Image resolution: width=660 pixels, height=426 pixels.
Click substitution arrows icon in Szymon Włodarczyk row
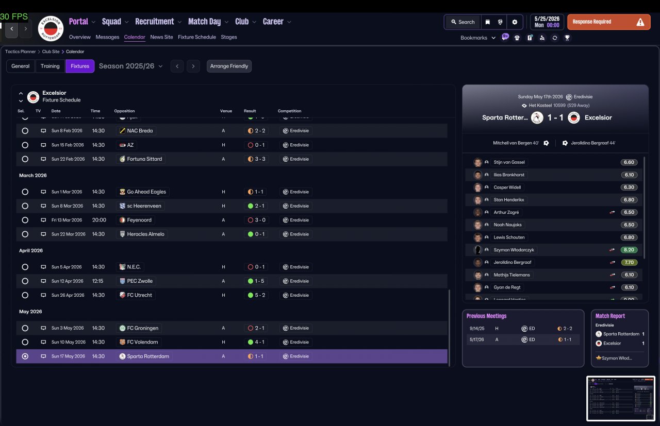click(x=612, y=250)
